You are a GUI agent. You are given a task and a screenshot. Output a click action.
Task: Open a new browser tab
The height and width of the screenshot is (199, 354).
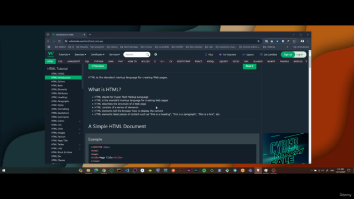pos(90,35)
